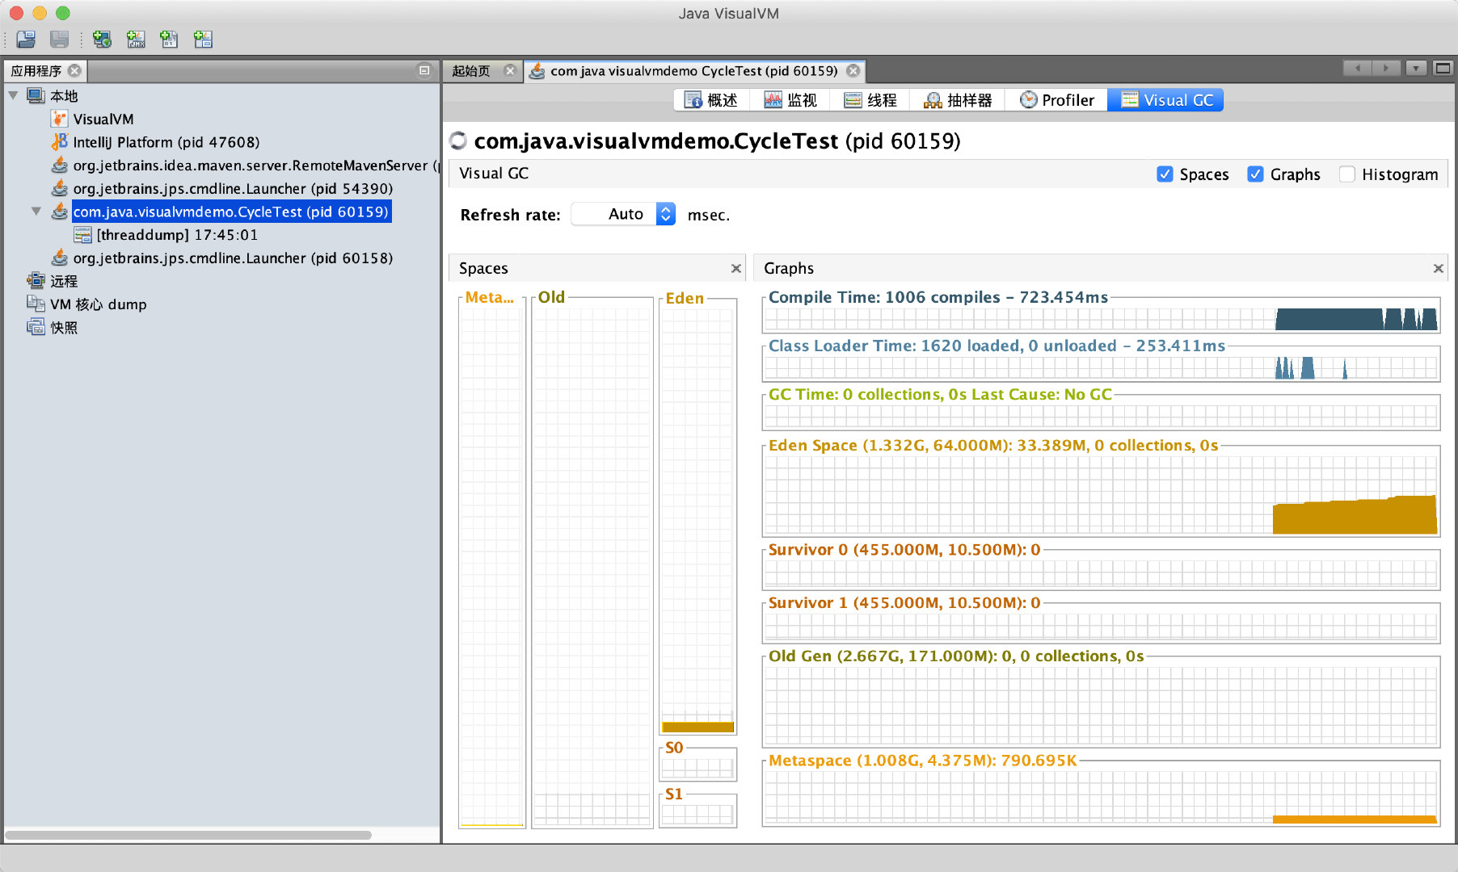Viewport: 1458px width, 872px height.
Task: Click the 远程 remote hosts icon
Action: pos(36,281)
